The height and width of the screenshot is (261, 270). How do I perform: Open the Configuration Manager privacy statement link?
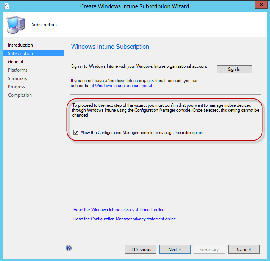pyautogui.click(x=125, y=219)
